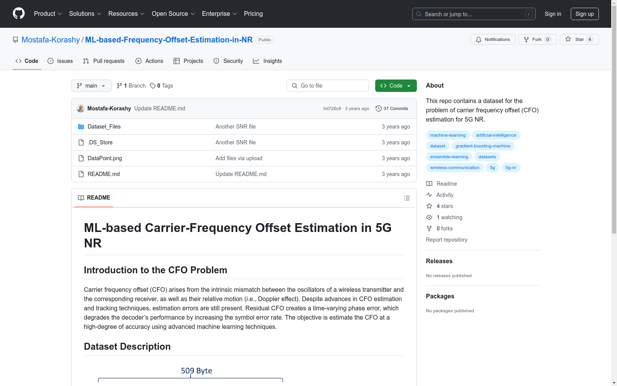Click the wireless-communication topic tag
The image size is (617, 386).
[455, 168]
